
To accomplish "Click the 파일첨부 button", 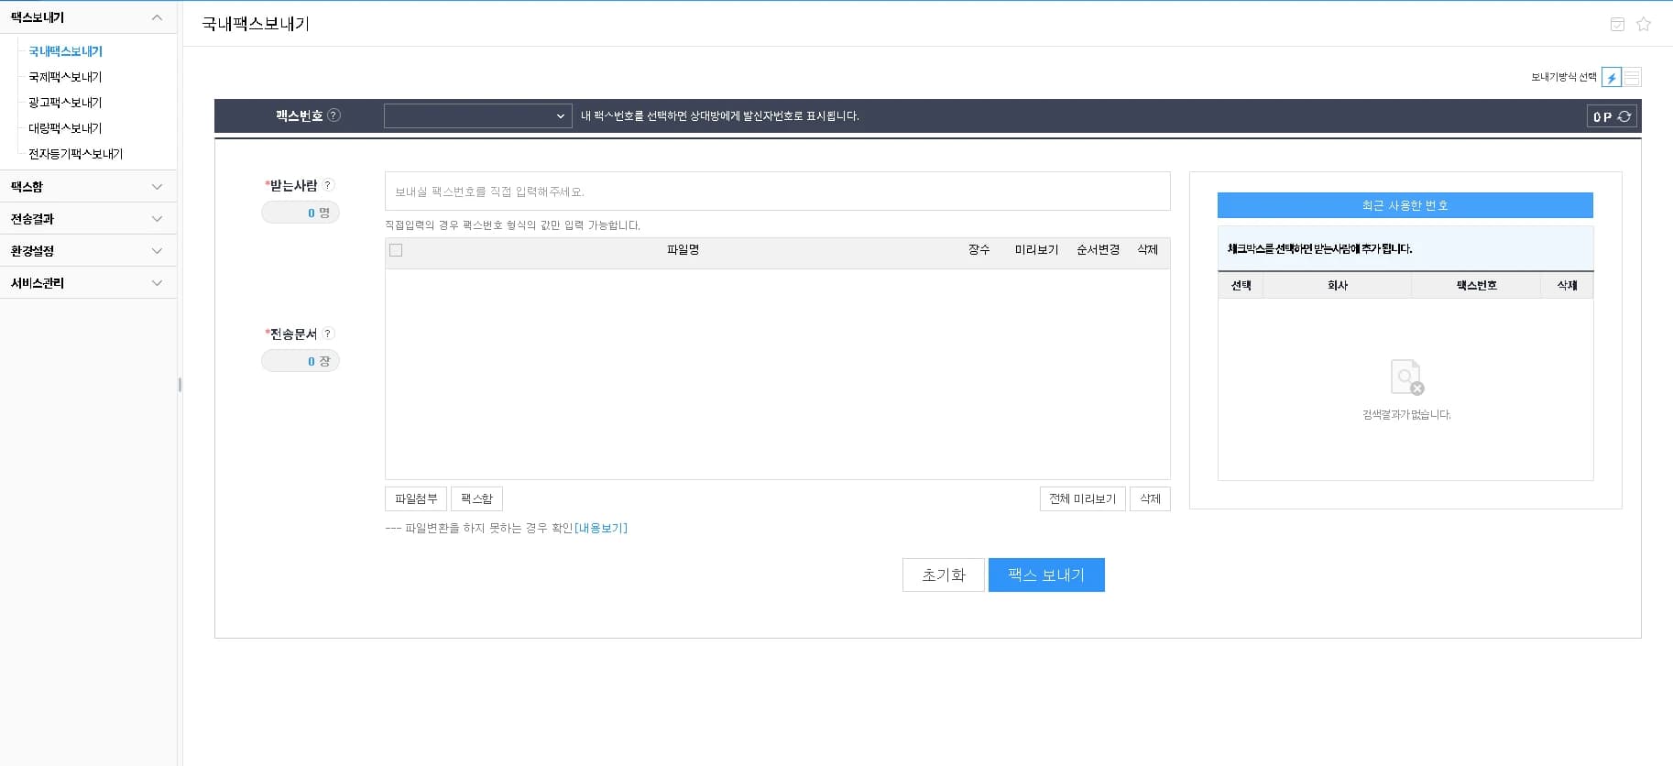I will pos(416,498).
